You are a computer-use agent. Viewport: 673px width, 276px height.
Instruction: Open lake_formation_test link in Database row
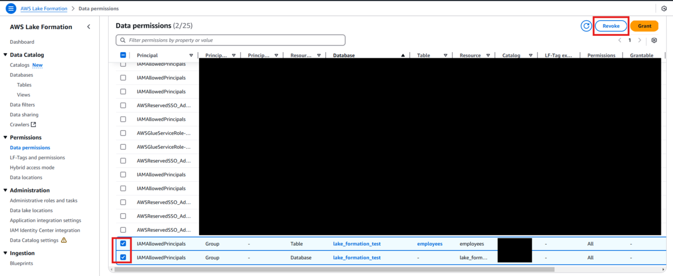click(x=357, y=257)
